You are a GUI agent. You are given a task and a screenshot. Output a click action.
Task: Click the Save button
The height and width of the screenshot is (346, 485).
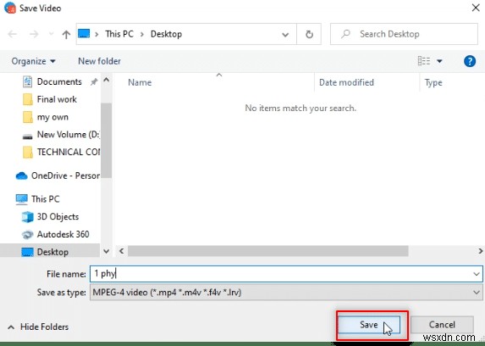pos(369,325)
